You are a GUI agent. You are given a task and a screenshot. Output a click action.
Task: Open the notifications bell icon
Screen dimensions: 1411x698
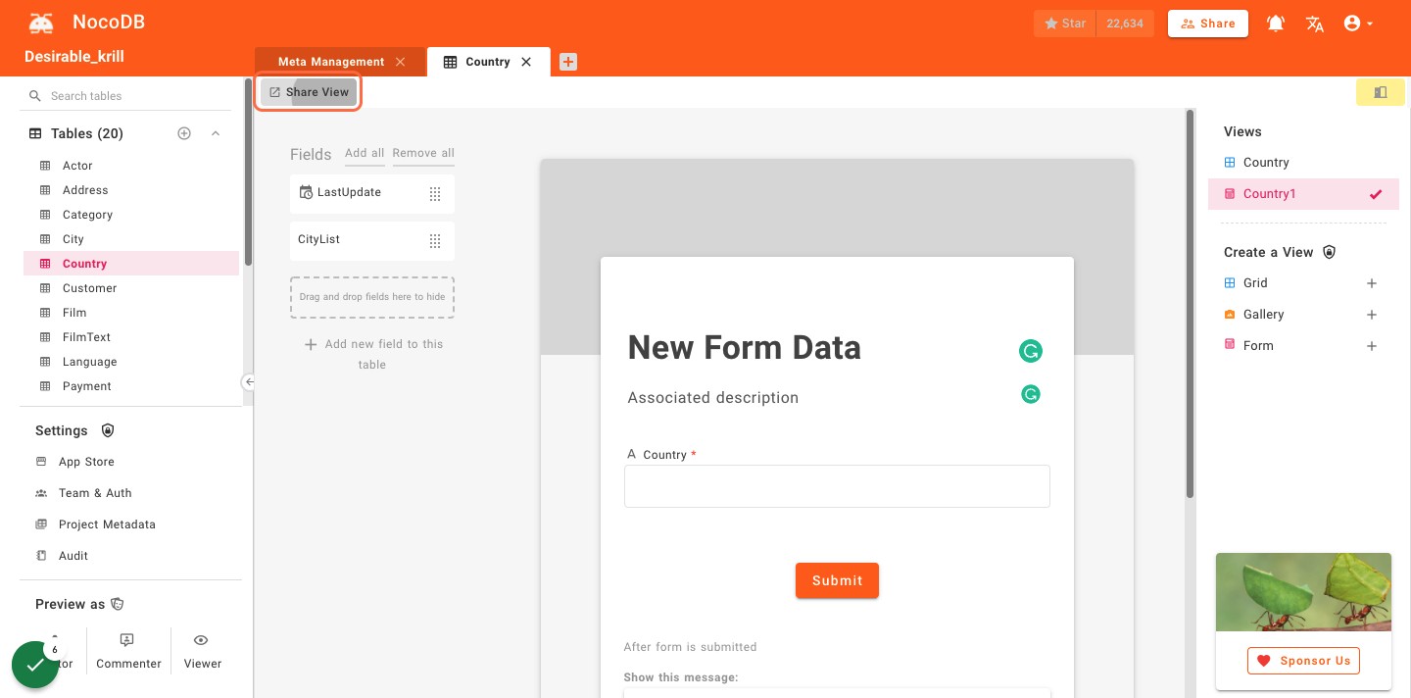[x=1276, y=24]
